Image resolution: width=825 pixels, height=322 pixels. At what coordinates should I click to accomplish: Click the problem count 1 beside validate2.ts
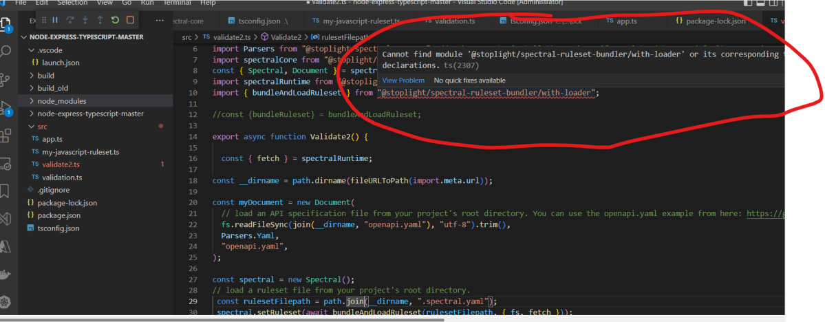[x=162, y=164]
